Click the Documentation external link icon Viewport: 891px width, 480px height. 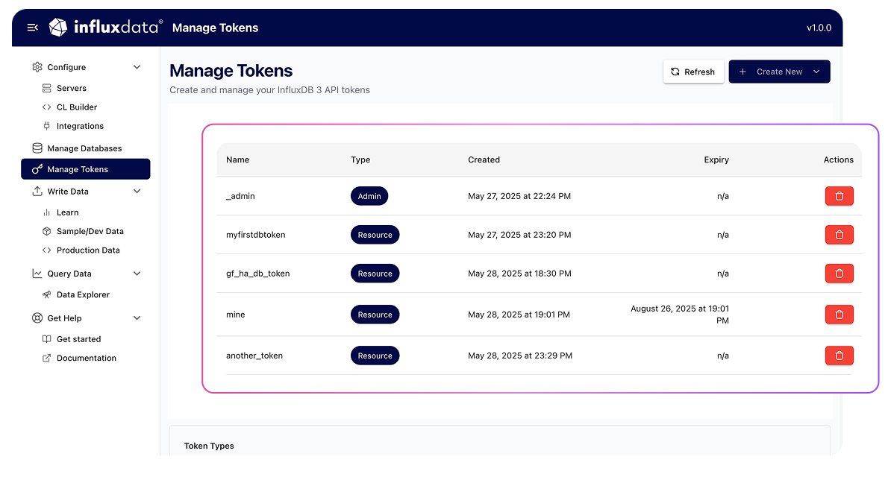[46, 358]
